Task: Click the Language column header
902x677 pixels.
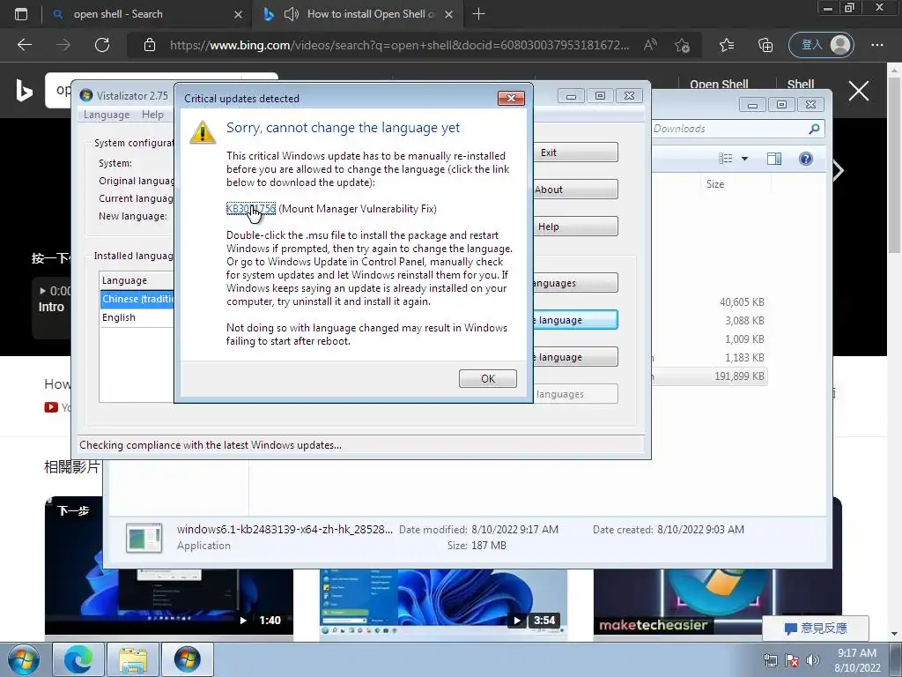Action: (x=137, y=280)
